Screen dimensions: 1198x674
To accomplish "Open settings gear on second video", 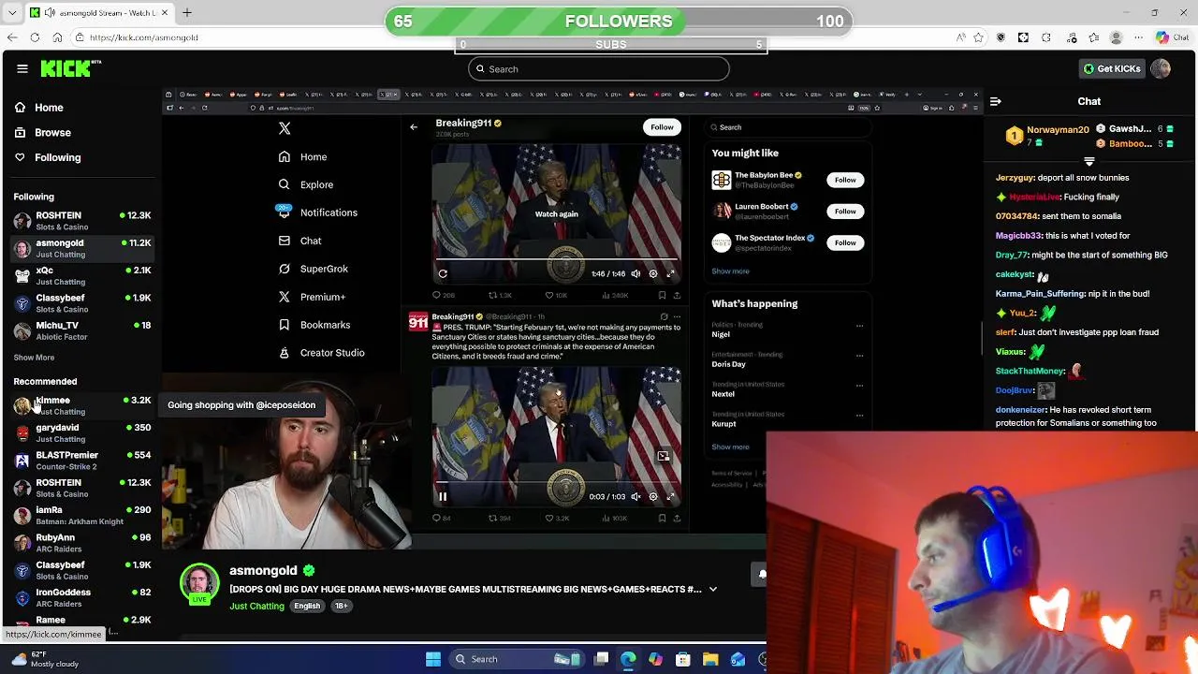I will tap(653, 497).
